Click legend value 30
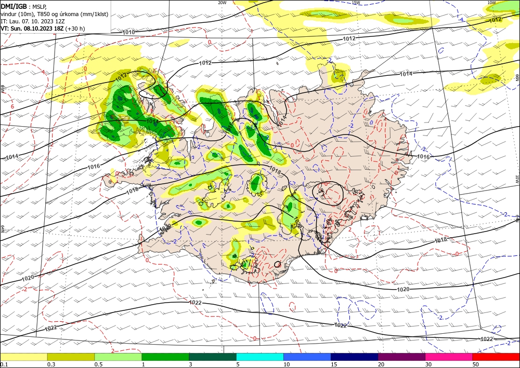The height and width of the screenshot is (368, 520). click(x=428, y=364)
